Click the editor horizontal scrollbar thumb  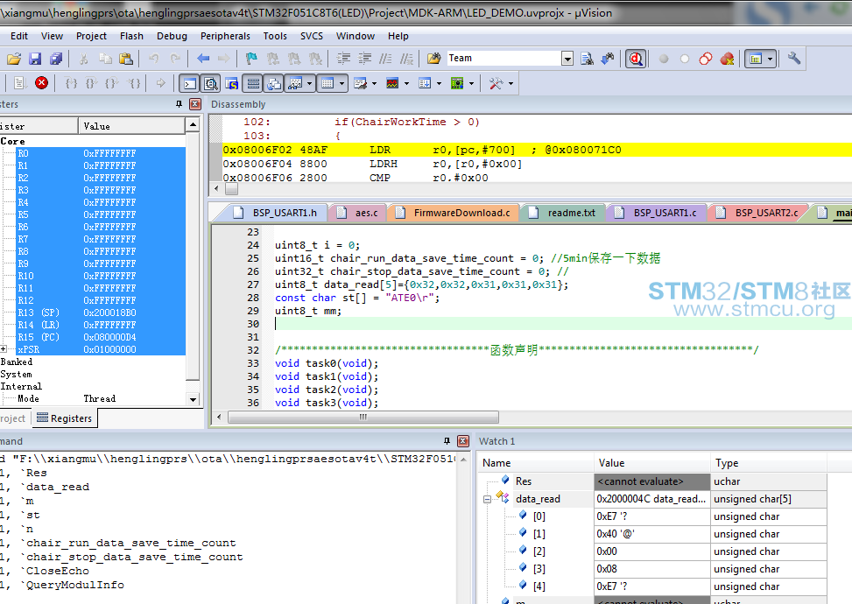[x=363, y=418]
